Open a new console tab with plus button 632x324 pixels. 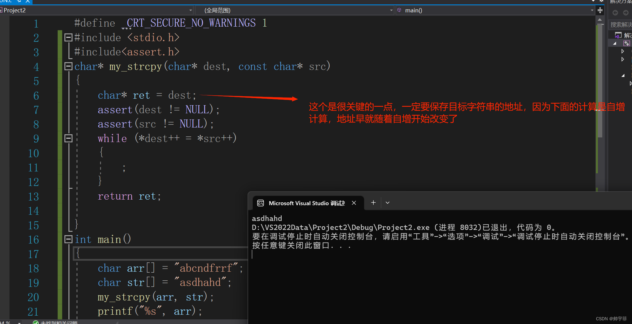pyautogui.click(x=373, y=203)
